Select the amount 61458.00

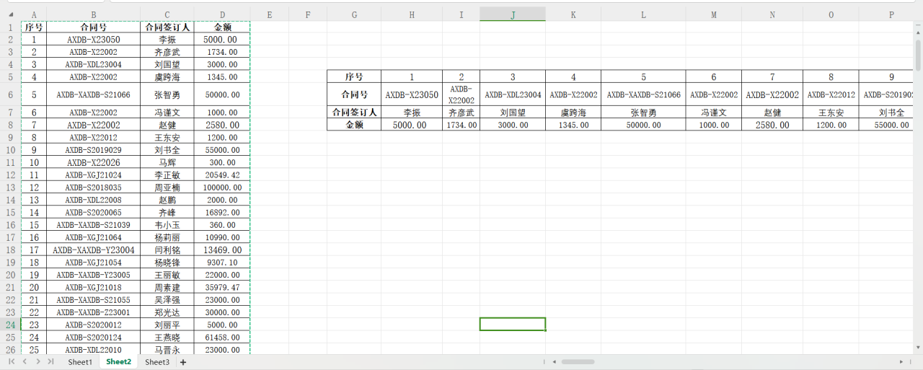click(x=222, y=338)
